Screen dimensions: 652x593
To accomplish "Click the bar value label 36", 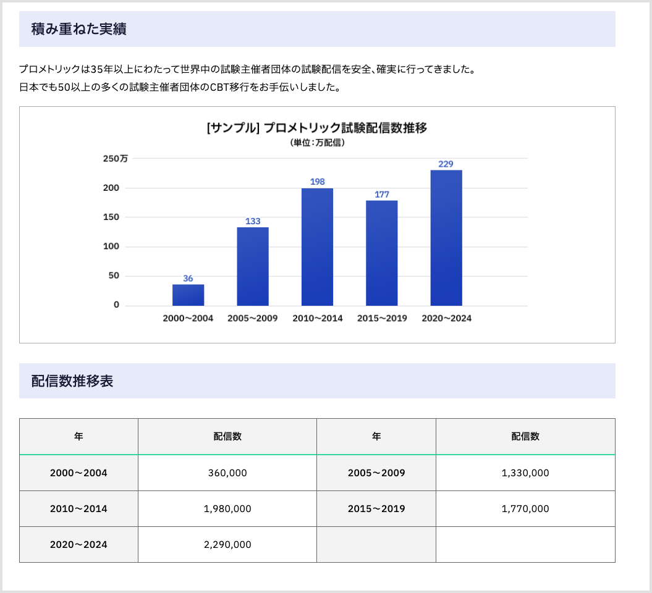I will click(188, 279).
